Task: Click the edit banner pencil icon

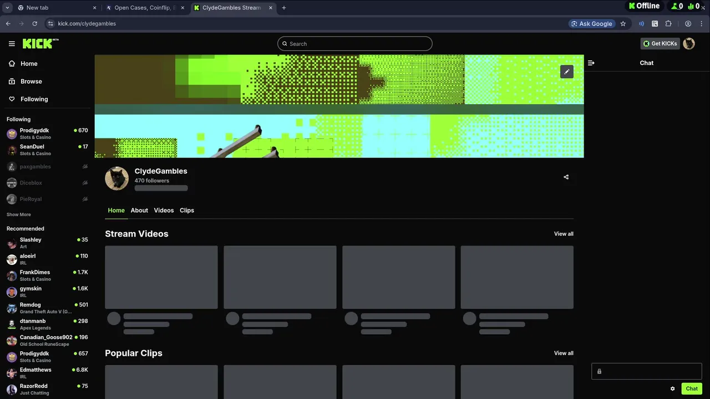Action: tap(566, 72)
